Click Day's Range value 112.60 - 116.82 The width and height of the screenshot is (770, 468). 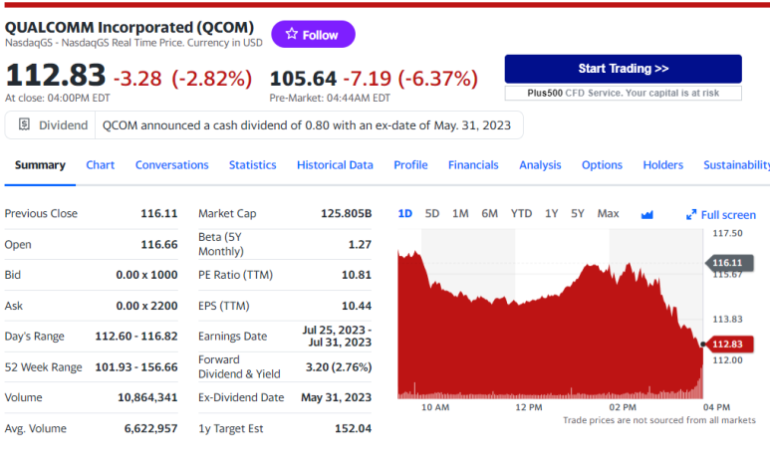tap(136, 337)
